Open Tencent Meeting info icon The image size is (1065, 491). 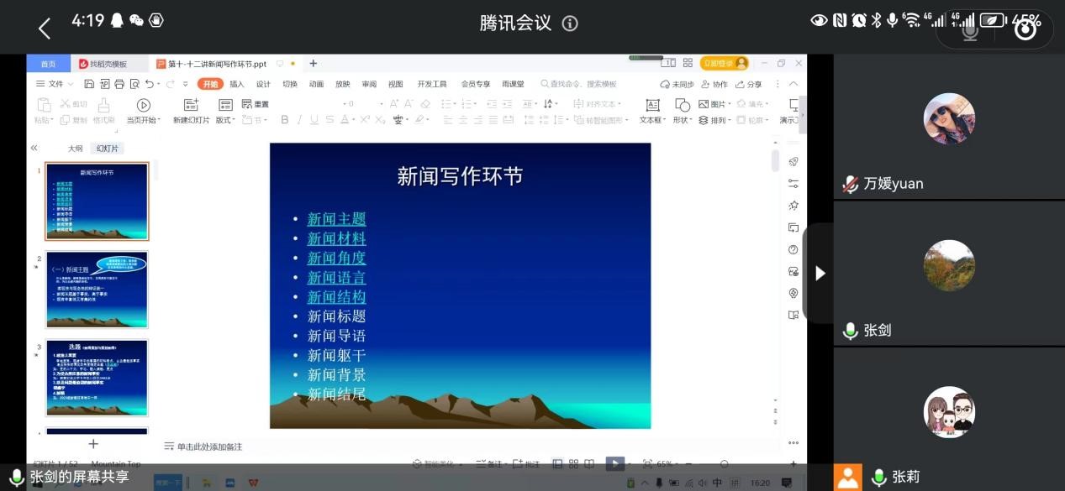click(x=570, y=24)
